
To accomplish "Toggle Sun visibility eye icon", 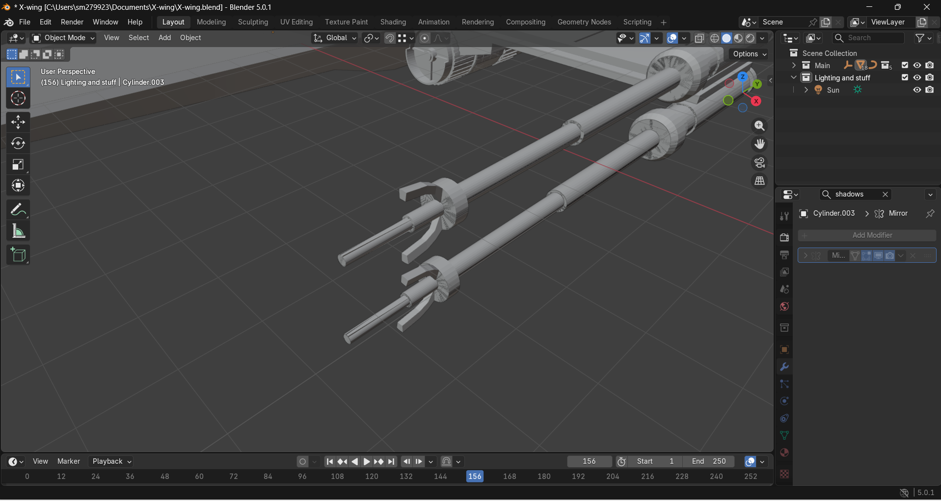I will [917, 90].
